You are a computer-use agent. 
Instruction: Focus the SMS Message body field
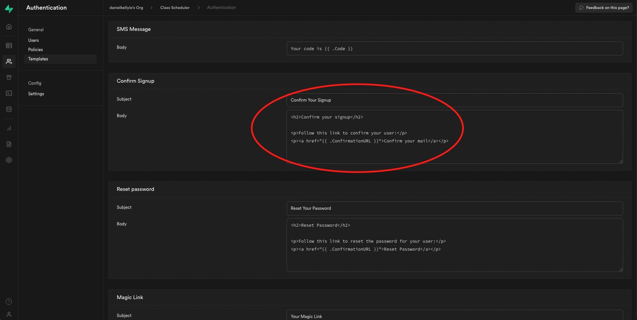tap(454, 48)
